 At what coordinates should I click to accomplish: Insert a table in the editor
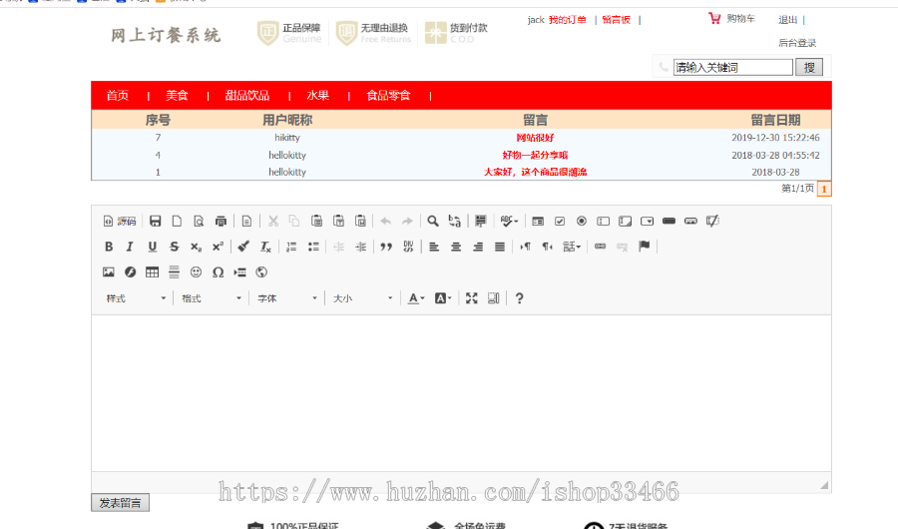[152, 271]
